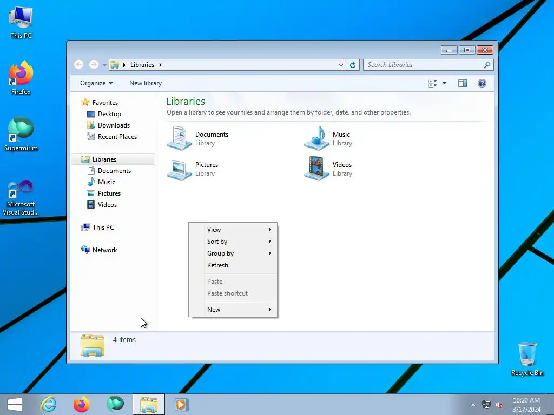Viewport: 554px width, 415px height.
Task: Minimize the Libraries window
Action: (x=449, y=50)
